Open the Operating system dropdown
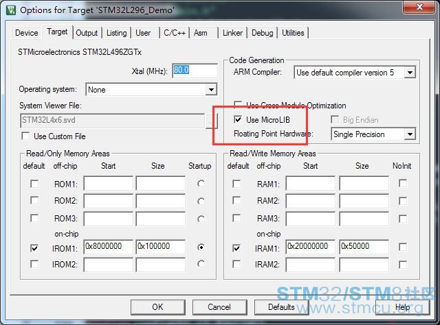 point(211,90)
